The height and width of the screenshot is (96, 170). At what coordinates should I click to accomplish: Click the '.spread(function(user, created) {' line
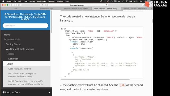pyautogui.click(x=87, y=40)
